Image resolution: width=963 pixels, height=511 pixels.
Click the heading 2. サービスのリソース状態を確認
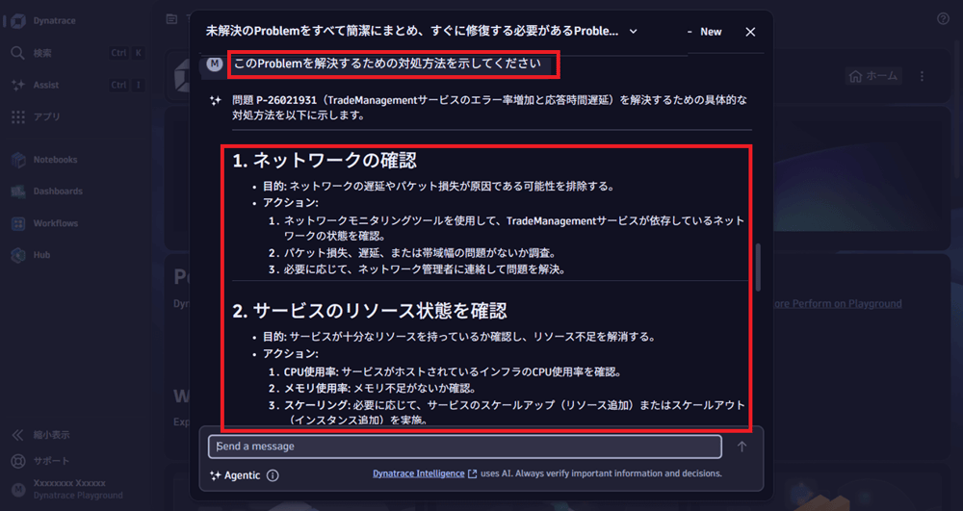[370, 311]
